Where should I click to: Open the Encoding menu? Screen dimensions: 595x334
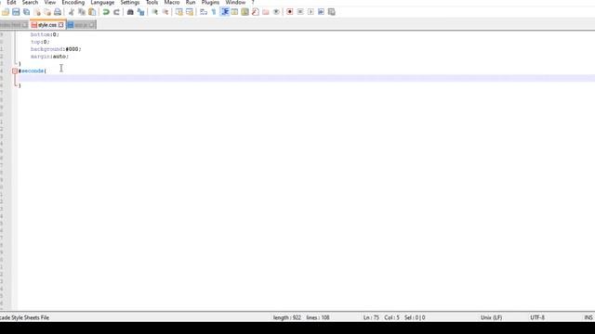(x=73, y=2)
